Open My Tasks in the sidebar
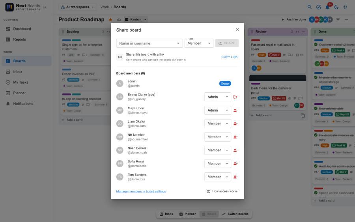355x222 pixels. tap(27, 82)
